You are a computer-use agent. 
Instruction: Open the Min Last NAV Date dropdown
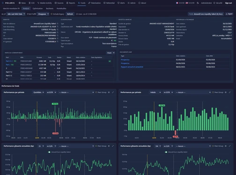(16, 14)
